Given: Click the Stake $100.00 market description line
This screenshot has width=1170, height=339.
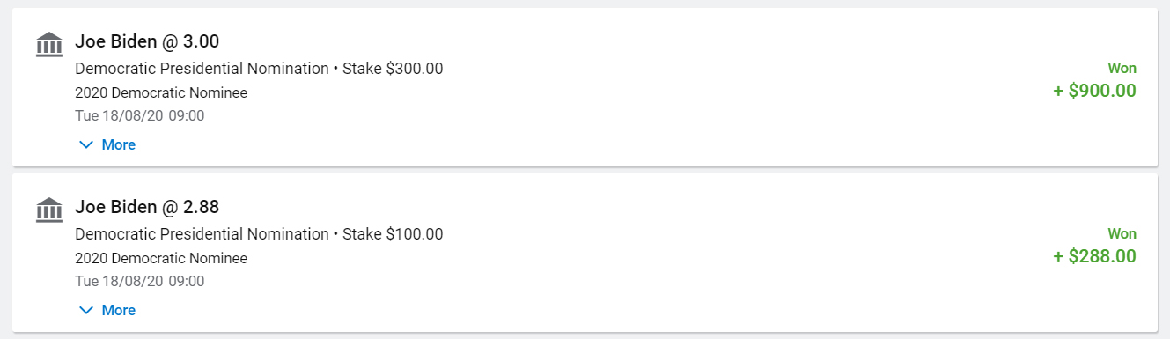Looking at the screenshot, I should click(x=259, y=234).
